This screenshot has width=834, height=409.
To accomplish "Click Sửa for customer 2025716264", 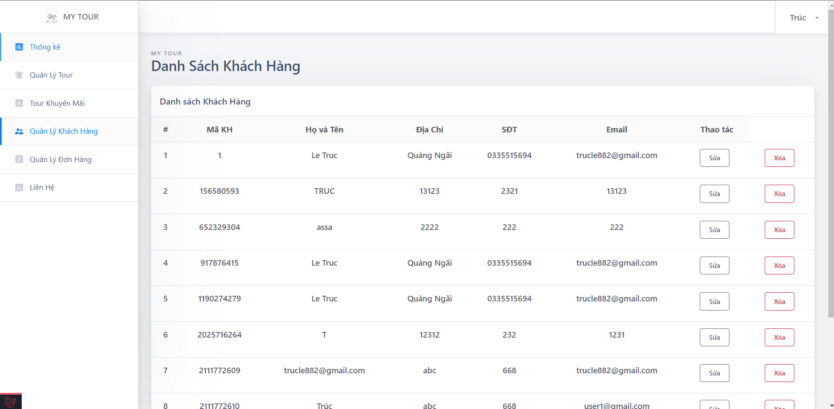I will pos(714,338).
